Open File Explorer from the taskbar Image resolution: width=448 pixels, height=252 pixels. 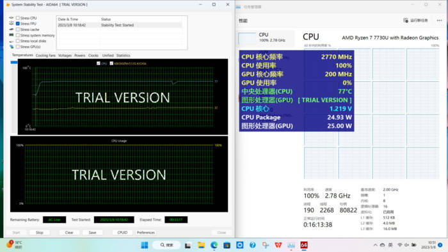(x=201, y=245)
